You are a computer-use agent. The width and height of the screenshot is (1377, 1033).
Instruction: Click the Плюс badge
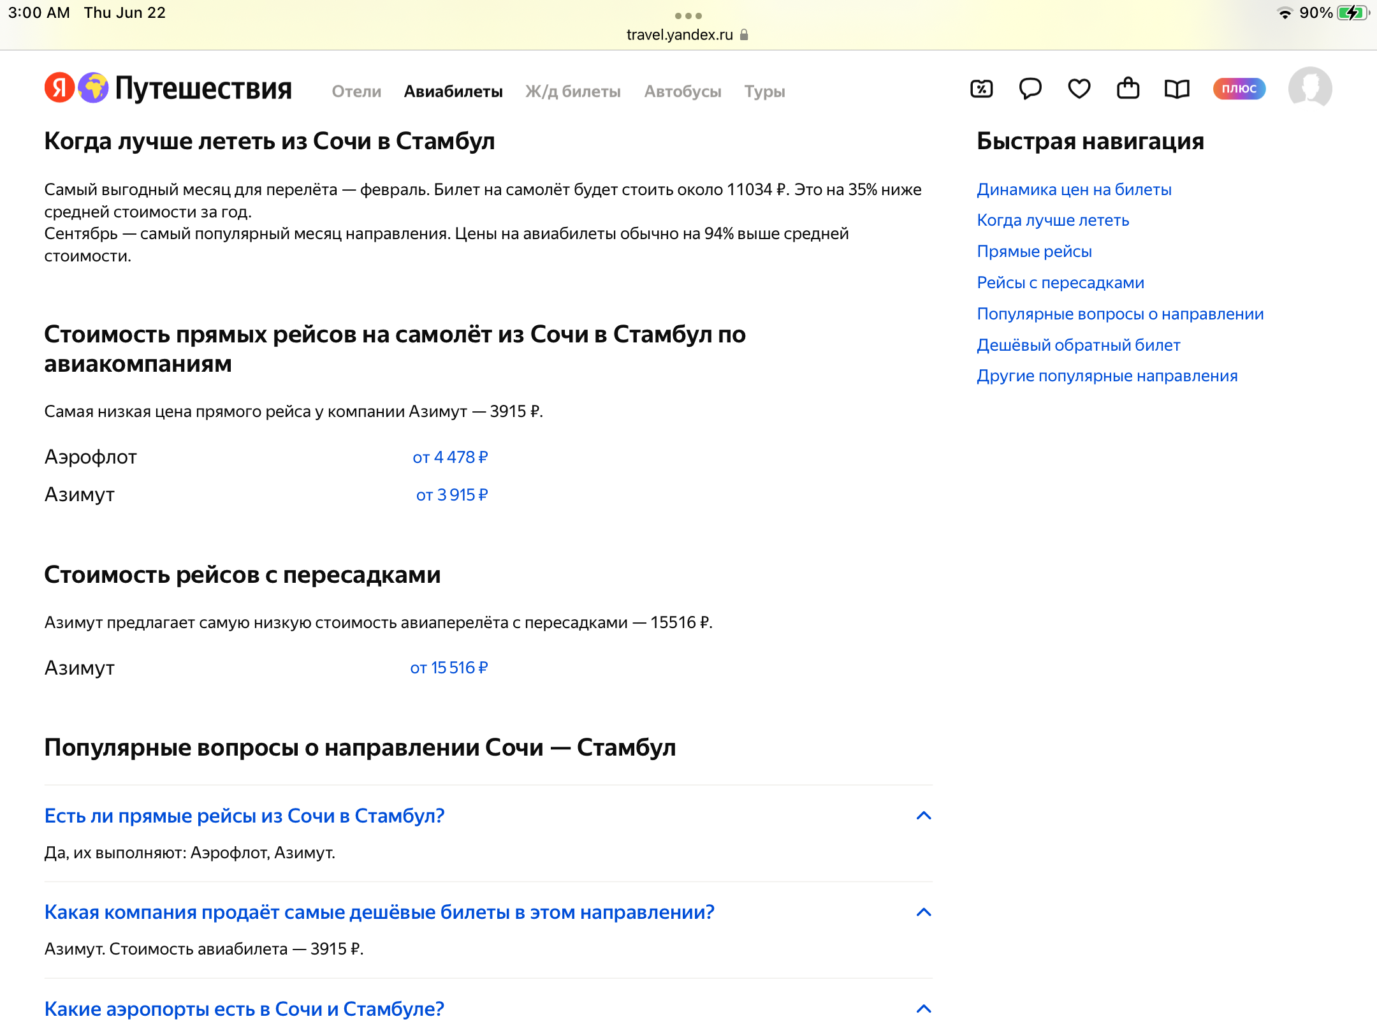click(x=1239, y=89)
